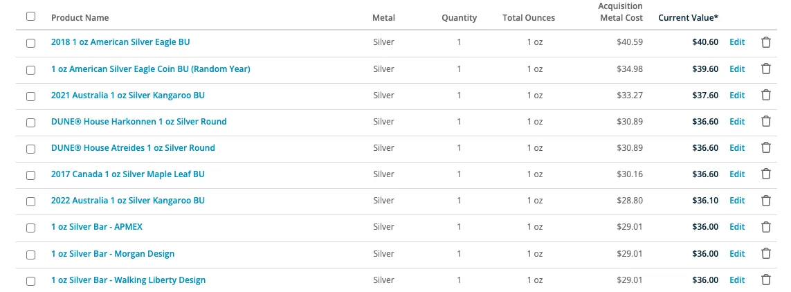Click trash icon for DUNE House Harkonnen round
The height and width of the screenshot is (292, 791).
[x=766, y=122]
